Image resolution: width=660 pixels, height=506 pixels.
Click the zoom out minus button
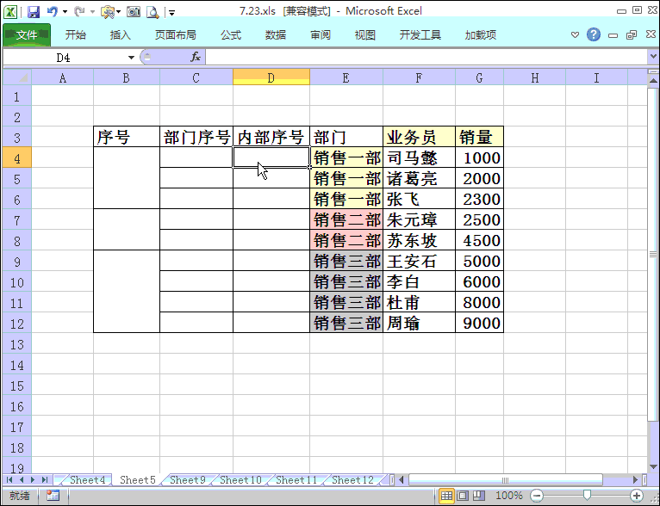pyautogui.click(x=537, y=496)
